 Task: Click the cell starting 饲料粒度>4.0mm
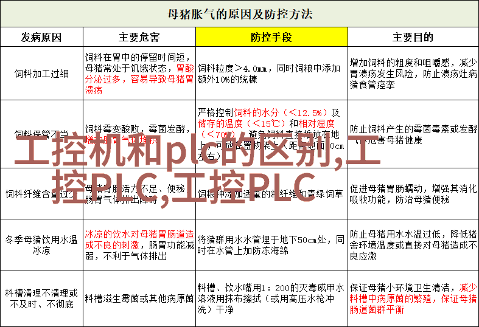pos(271,74)
